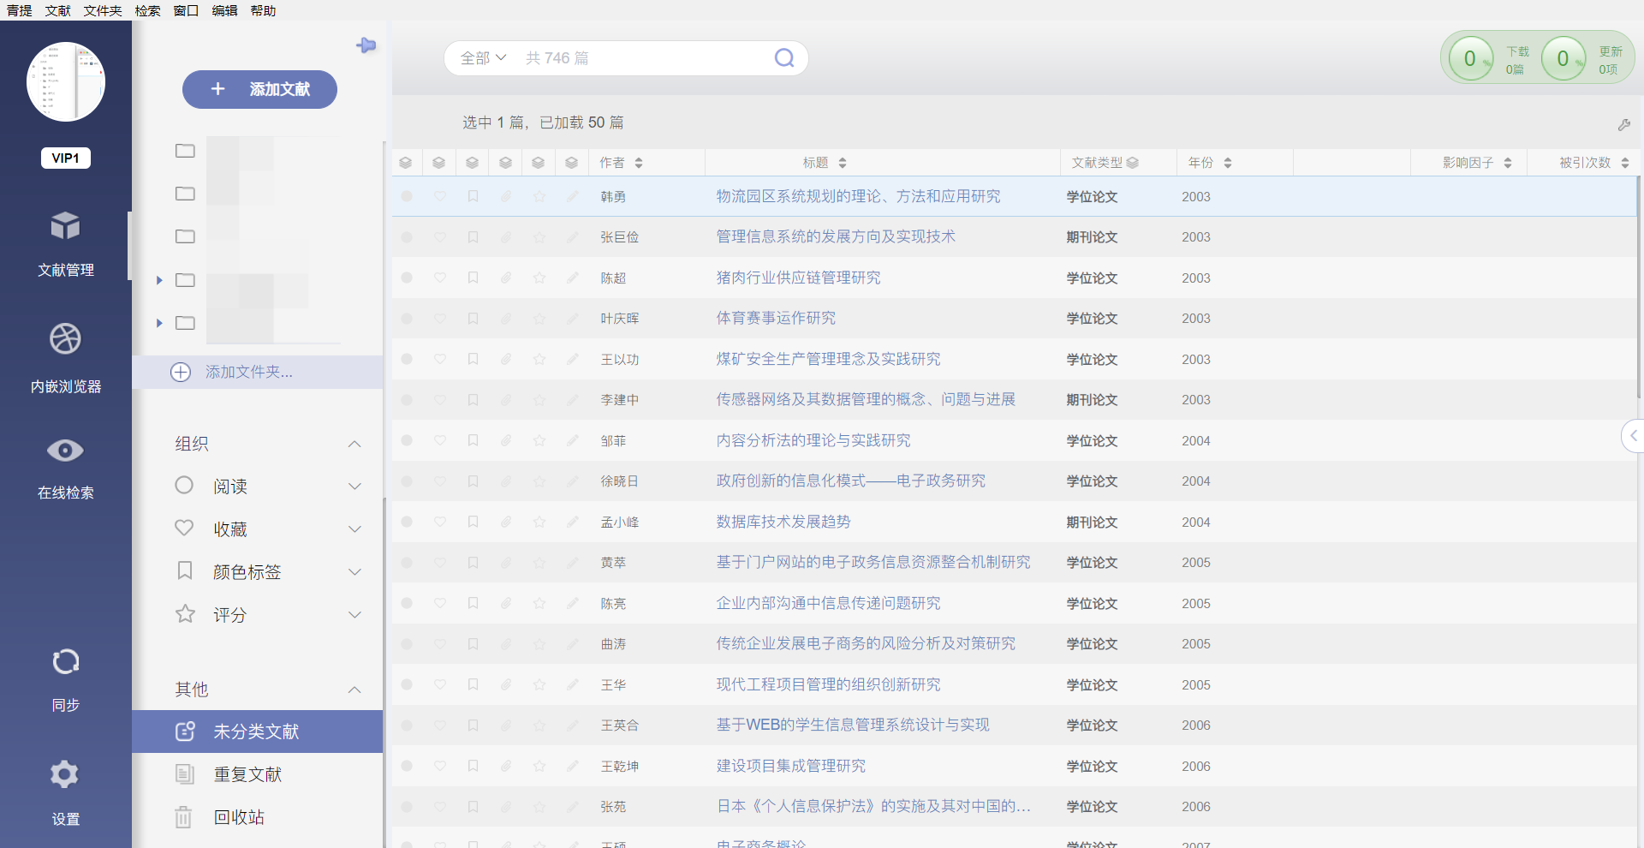Click 添加文件夹... to add folder

257,372
